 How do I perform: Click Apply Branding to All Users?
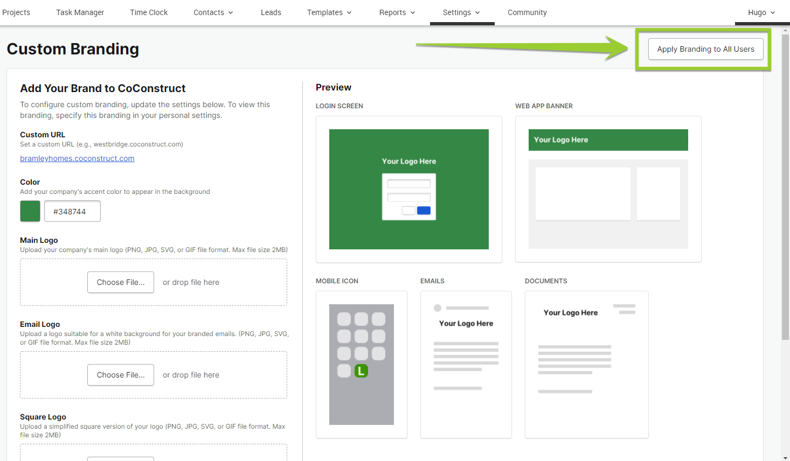point(705,49)
